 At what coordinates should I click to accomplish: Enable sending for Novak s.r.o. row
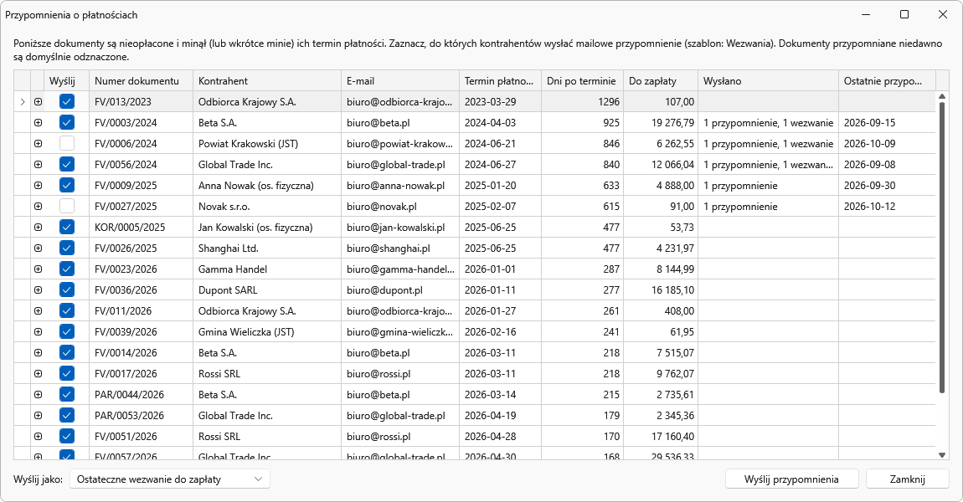pos(67,206)
